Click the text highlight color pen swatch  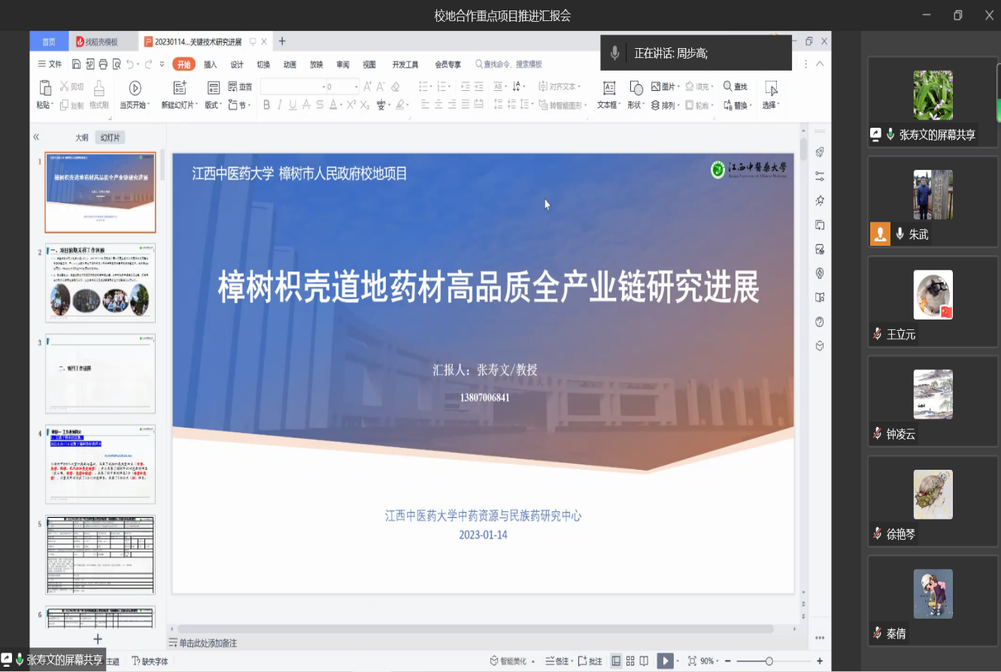pos(400,104)
